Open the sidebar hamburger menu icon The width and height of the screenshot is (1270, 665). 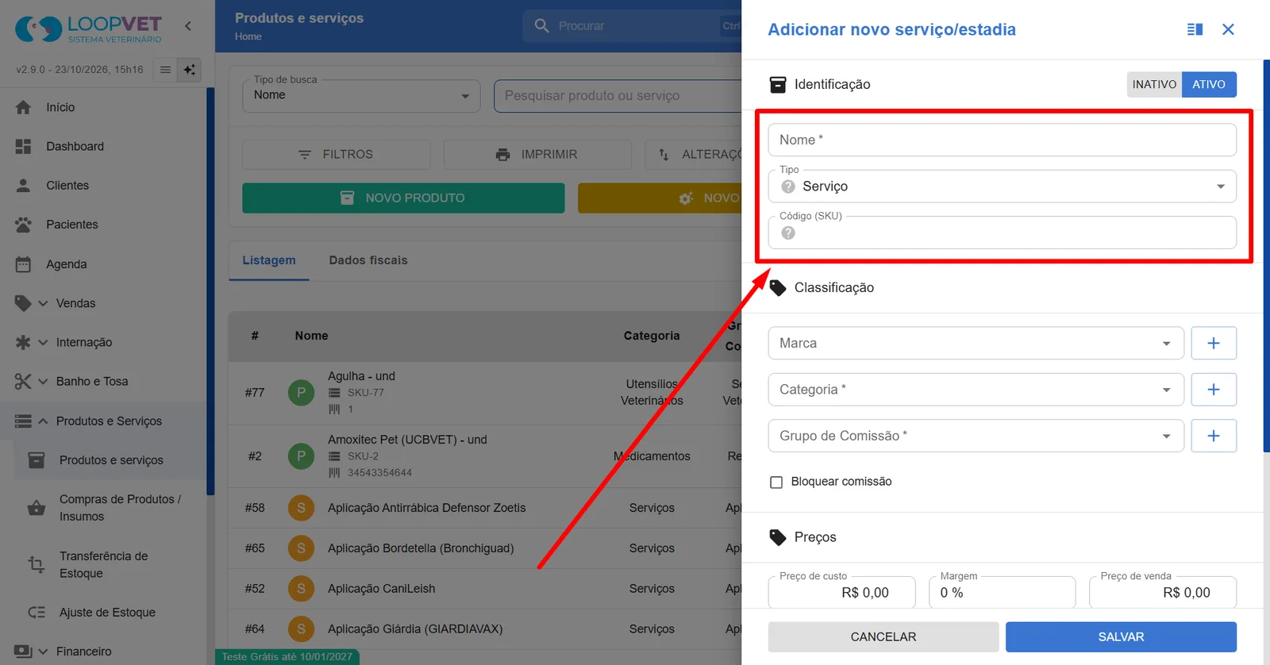(x=165, y=70)
